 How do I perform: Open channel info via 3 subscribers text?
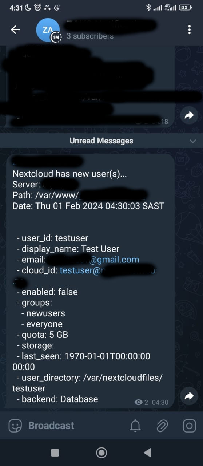[x=90, y=36]
